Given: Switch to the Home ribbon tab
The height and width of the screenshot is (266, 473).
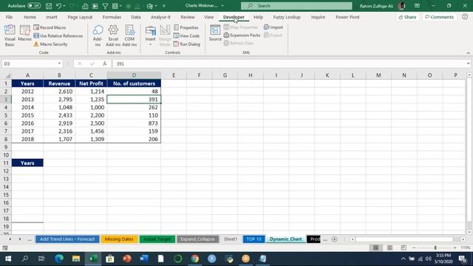Looking at the screenshot, I should [30, 17].
